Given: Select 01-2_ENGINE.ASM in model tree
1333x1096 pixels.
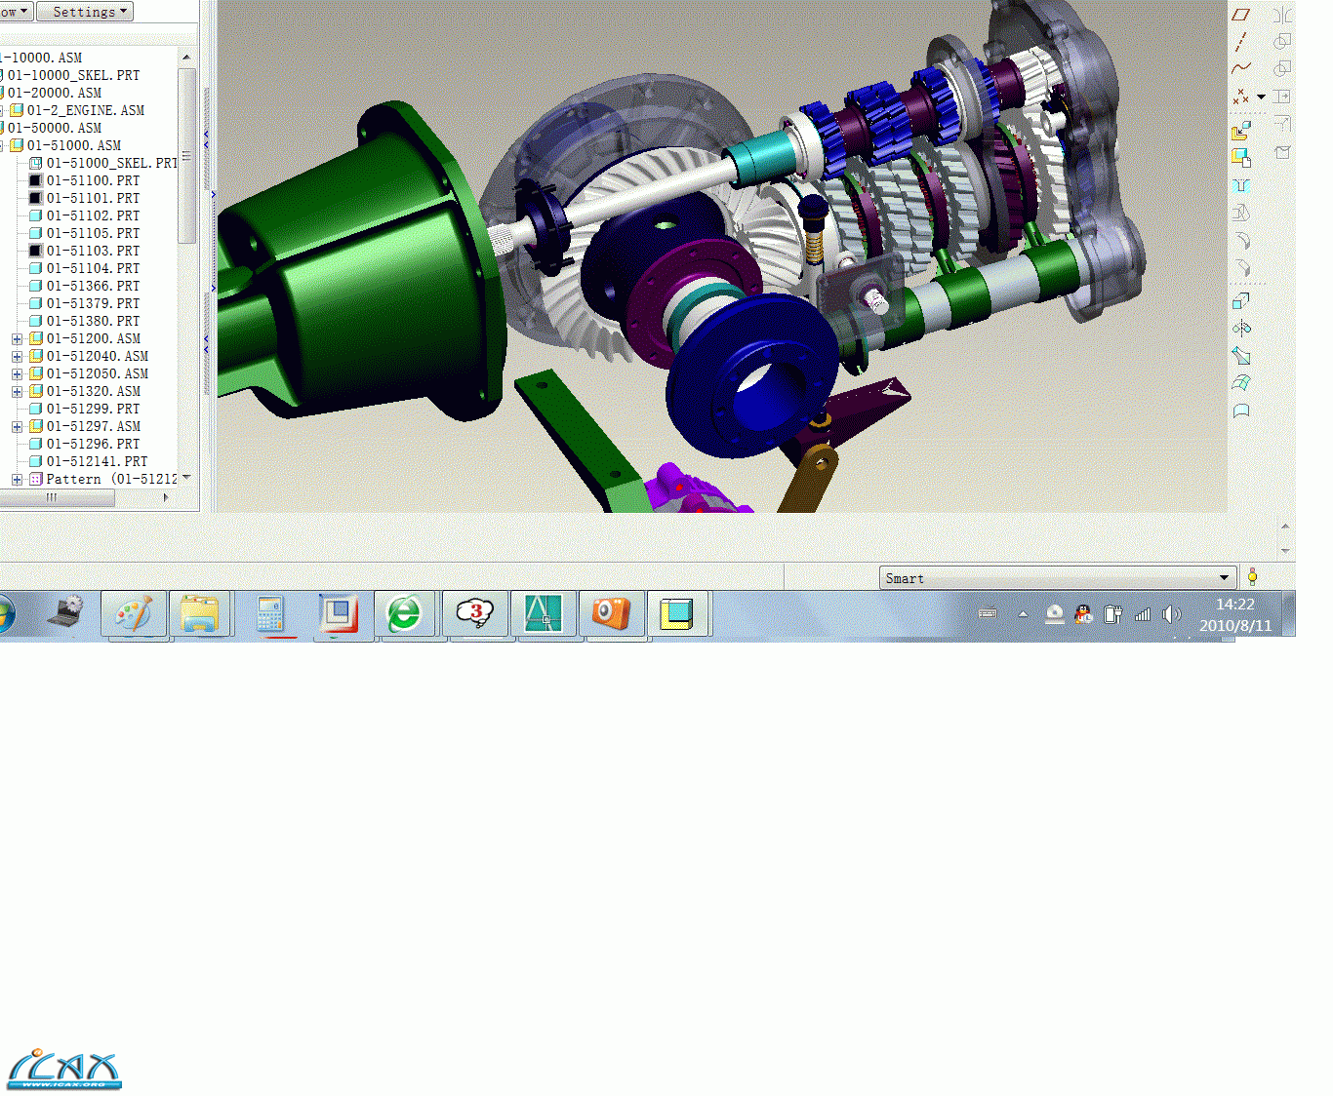Looking at the screenshot, I should [86, 110].
